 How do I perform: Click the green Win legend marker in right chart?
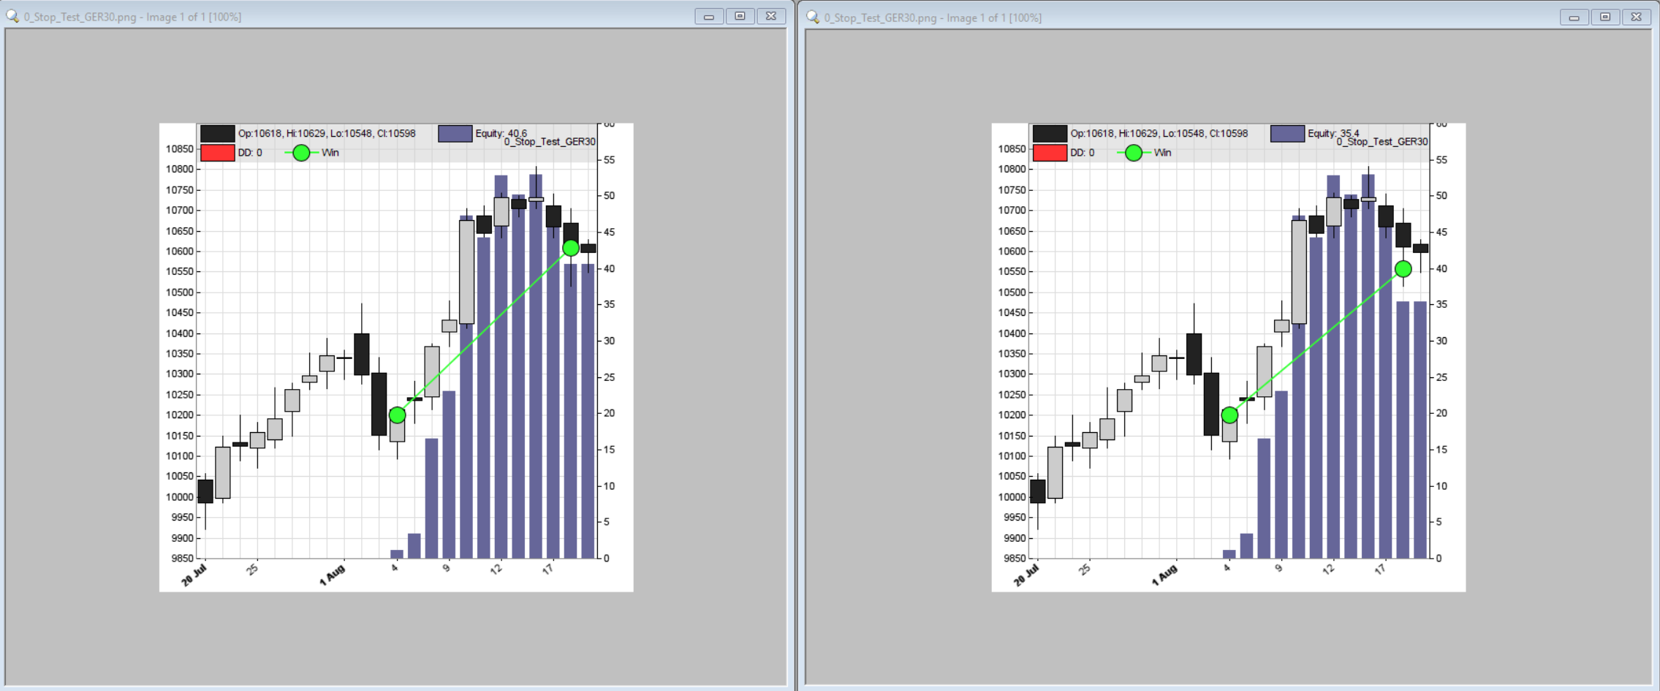point(1133,153)
